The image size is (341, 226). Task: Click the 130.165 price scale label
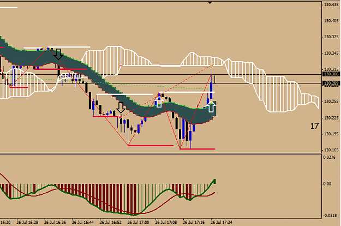coord(331,150)
